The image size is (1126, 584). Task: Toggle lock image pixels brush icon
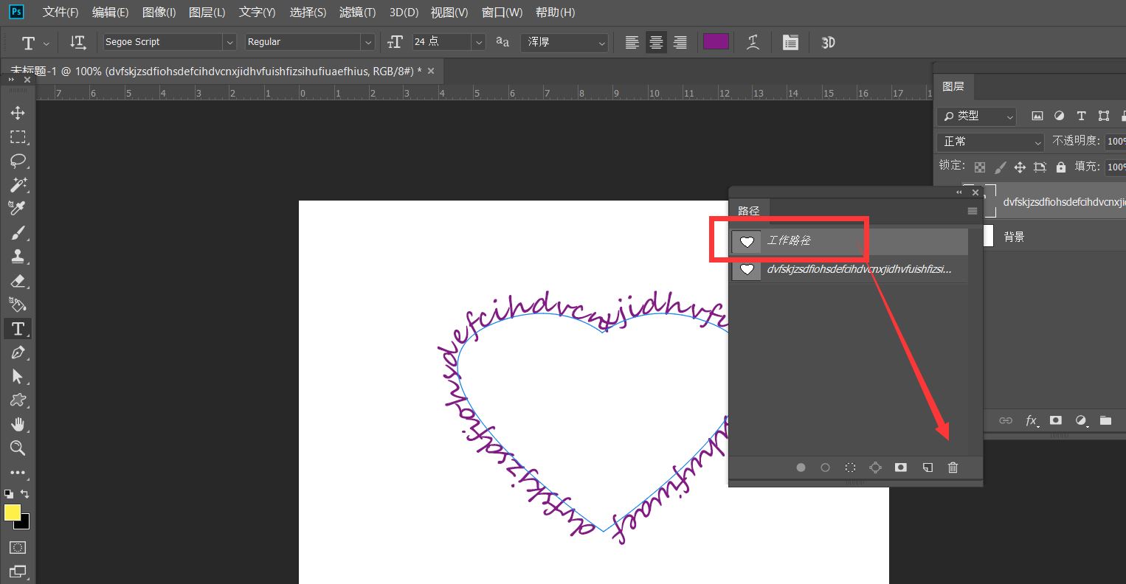tap(1000, 167)
